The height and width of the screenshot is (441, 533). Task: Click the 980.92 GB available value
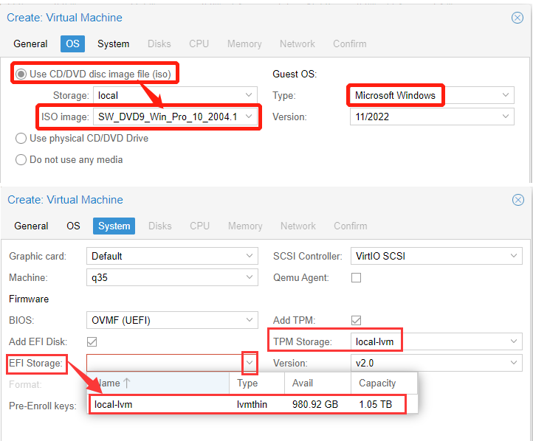pyautogui.click(x=315, y=405)
